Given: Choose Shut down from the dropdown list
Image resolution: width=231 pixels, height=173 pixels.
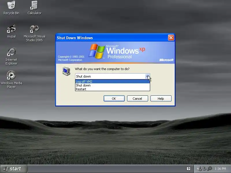Looking at the screenshot, I should coord(113,85).
